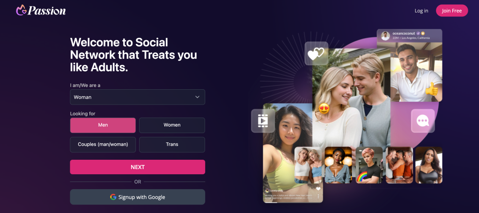Click the dropdown chevron arrow beside Woman
The height and width of the screenshot is (213, 479).
(197, 97)
